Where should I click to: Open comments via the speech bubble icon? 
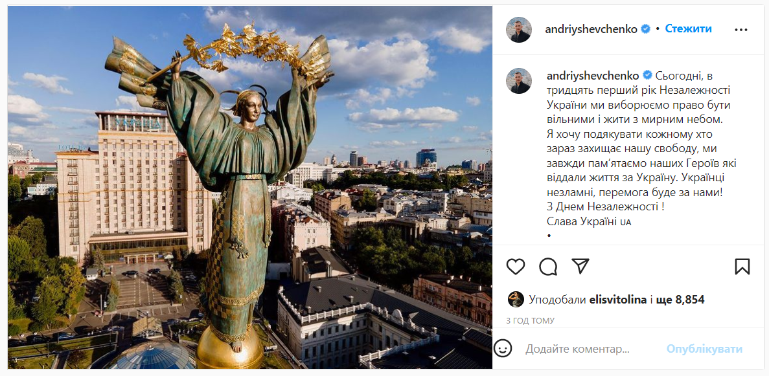(x=548, y=266)
